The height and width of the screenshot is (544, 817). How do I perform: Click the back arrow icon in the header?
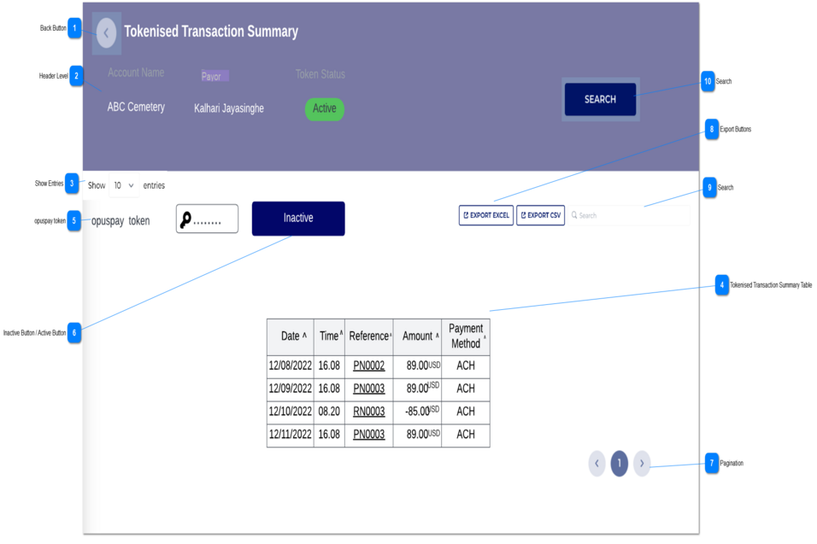tap(105, 32)
